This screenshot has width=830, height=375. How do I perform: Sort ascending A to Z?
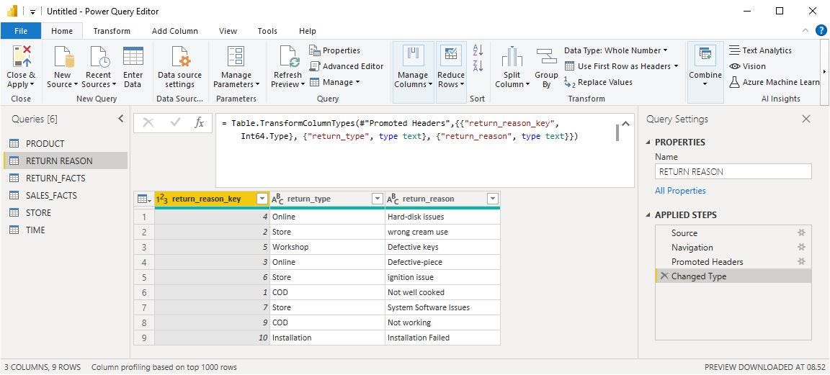tap(478, 50)
